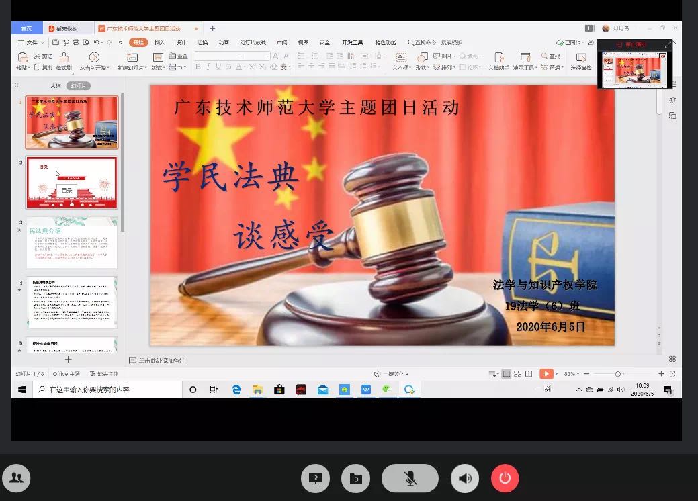This screenshot has height=501, width=698.
Task: Click the Format Painter brush icon
Action: (64, 58)
